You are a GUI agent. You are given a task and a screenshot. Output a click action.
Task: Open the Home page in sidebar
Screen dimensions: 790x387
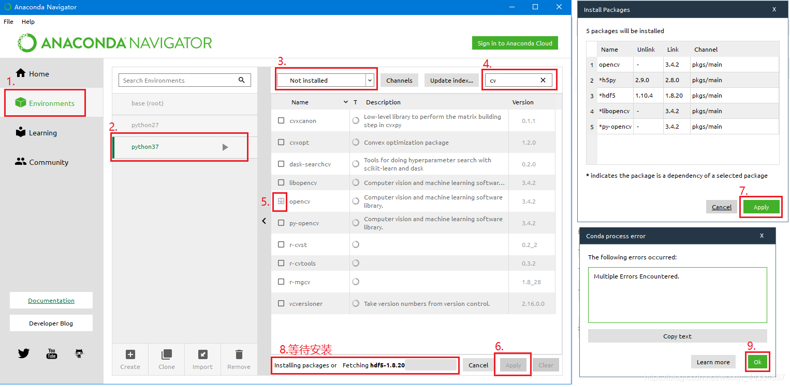[32, 73]
